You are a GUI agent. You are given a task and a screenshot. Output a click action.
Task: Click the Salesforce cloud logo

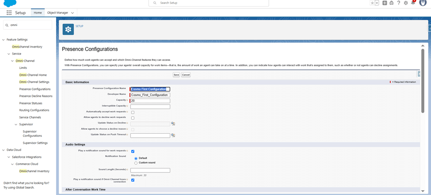10,3
